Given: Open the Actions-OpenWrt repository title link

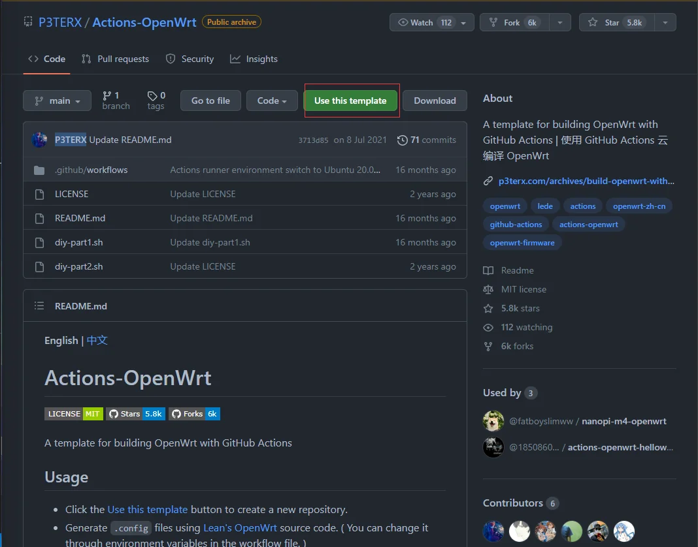Looking at the screenshot, I should point(144,22).
